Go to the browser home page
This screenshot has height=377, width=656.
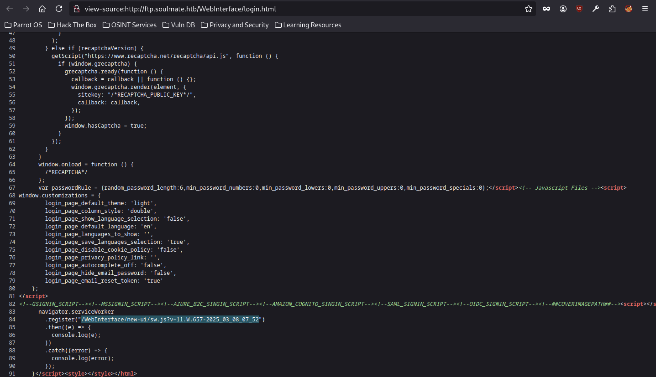pos(42,9)
